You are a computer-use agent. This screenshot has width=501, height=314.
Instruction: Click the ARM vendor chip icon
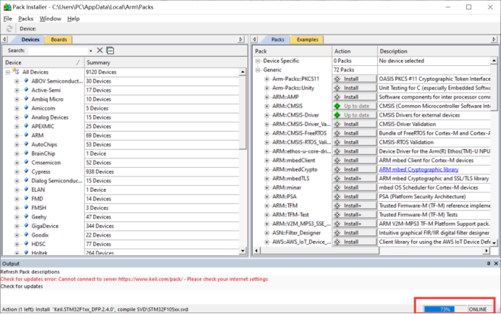pos(26,135)
